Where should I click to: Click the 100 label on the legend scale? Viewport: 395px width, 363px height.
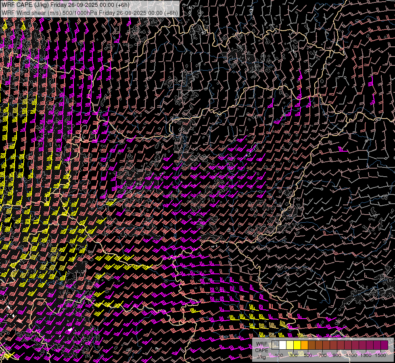tap(279, 355)
